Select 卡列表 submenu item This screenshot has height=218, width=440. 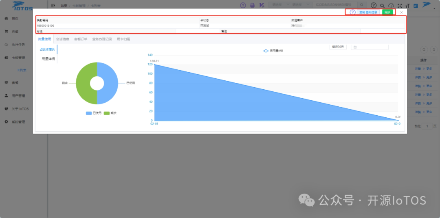coord(21,70)
